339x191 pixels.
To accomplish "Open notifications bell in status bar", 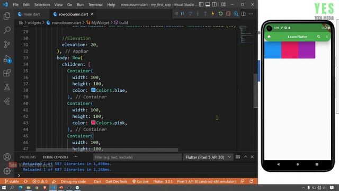I will point(251,181).
